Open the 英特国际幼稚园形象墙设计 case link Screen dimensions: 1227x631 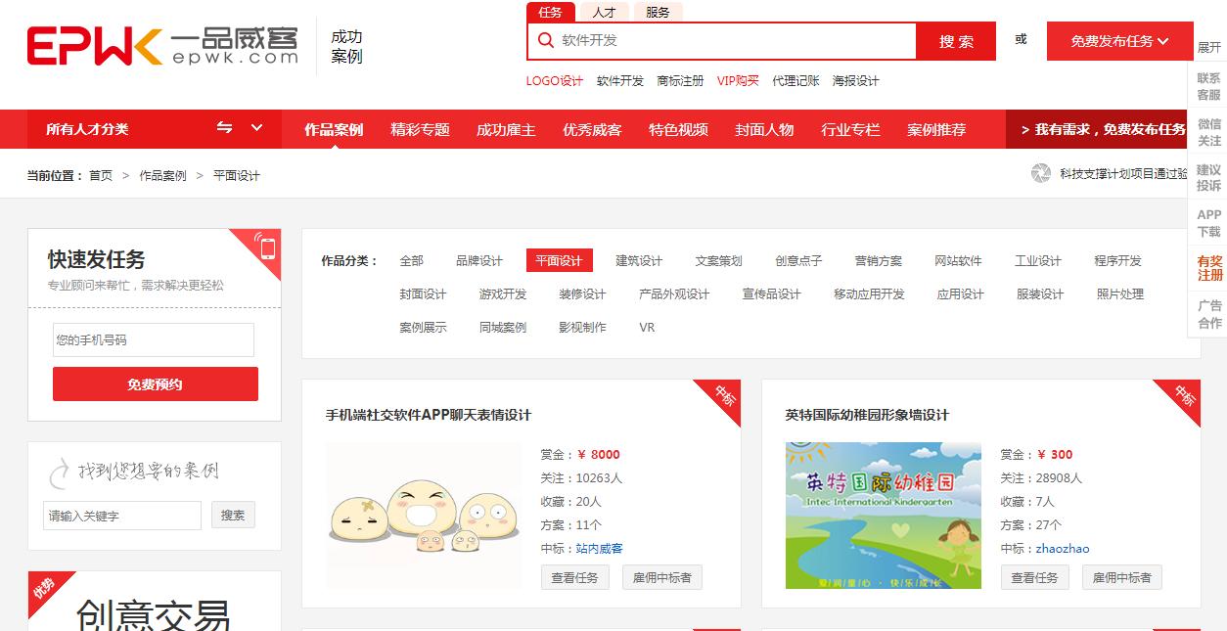click(869, 415)
